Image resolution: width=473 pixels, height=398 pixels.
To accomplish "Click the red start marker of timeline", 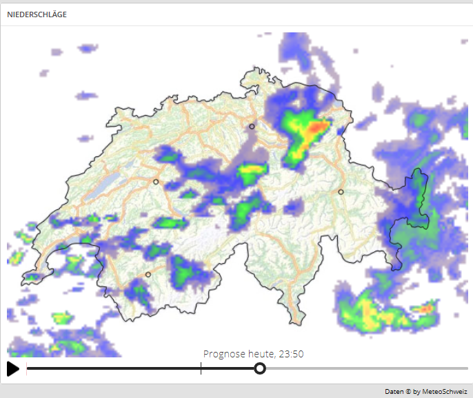I will (26, 368).
